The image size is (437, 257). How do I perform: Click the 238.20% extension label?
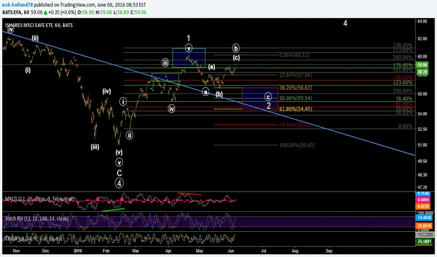(x=402, y=45)
